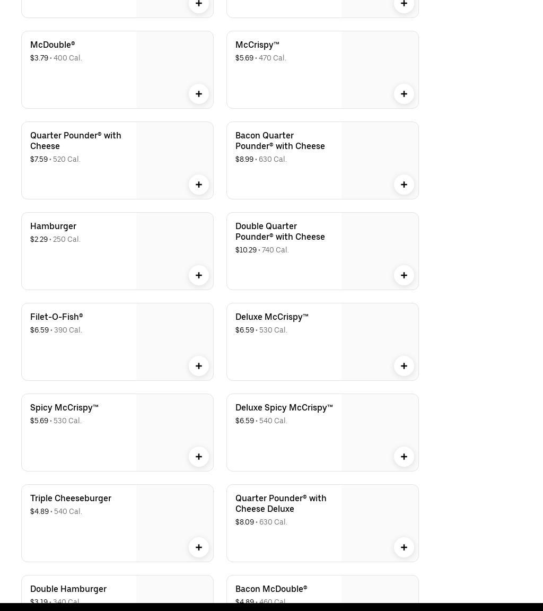Add McDouble to the cart
Viewport: 543px width, 611px height.
pyautogui.click(x=199, y=94)
